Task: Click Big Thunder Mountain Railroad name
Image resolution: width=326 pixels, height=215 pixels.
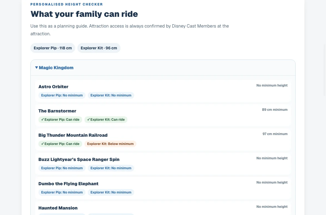Action: [73, 135]
